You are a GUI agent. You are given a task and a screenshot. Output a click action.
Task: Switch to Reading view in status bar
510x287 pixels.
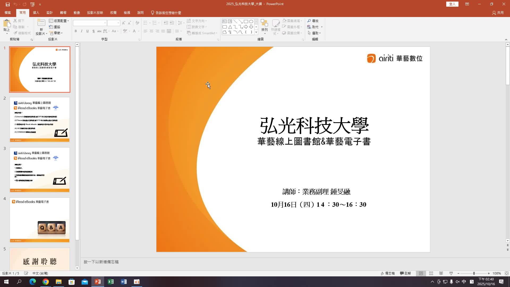[x=441, y=273]
